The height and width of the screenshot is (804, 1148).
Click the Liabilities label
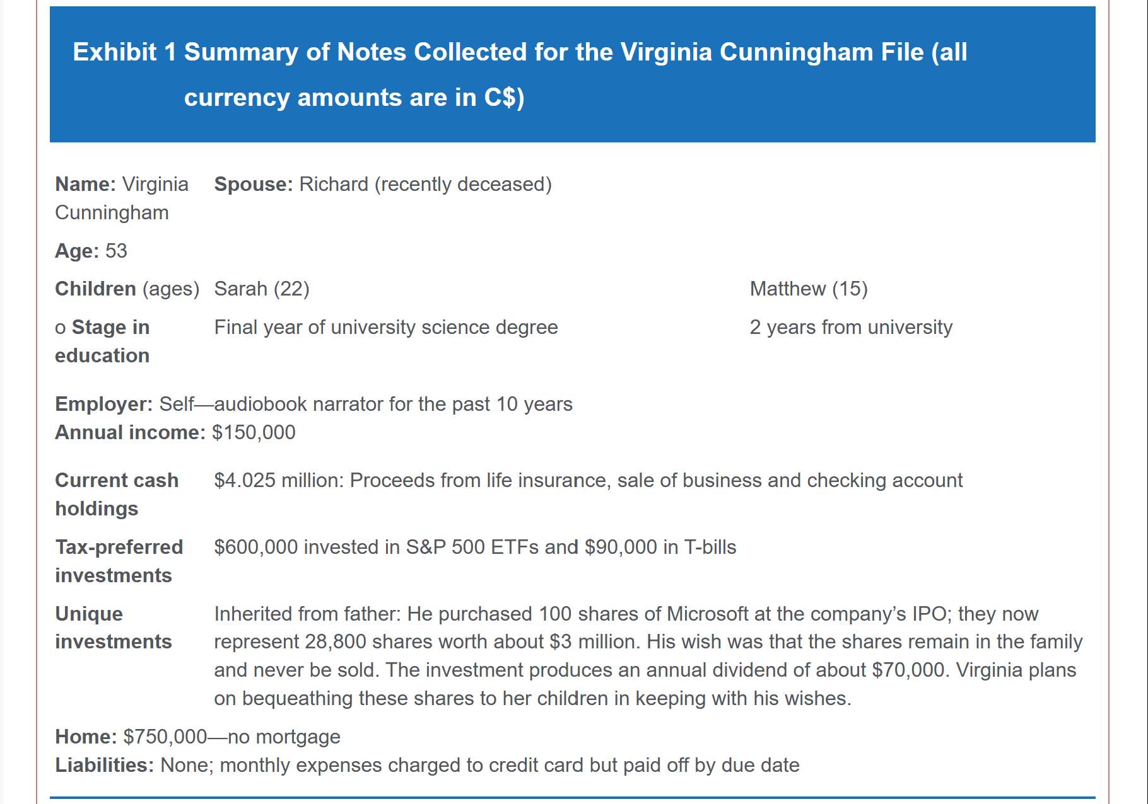[104, 765]
